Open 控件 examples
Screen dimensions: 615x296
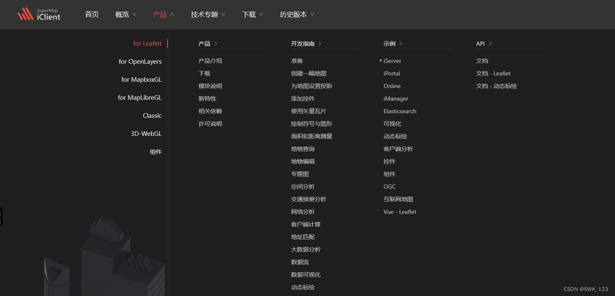389,161
